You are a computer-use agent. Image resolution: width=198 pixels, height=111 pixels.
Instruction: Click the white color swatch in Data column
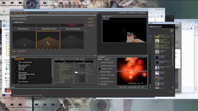(76, 72)
